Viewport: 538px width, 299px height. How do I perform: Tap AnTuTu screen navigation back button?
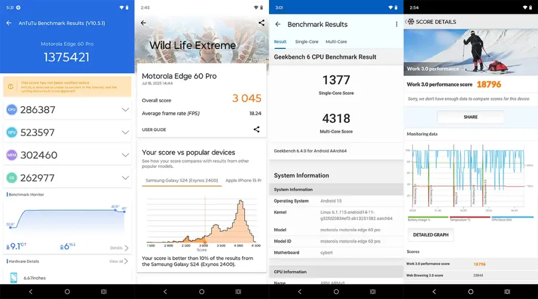coord(30,292)
